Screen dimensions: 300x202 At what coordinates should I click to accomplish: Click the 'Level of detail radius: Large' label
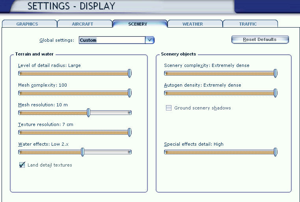coord(49,65)
